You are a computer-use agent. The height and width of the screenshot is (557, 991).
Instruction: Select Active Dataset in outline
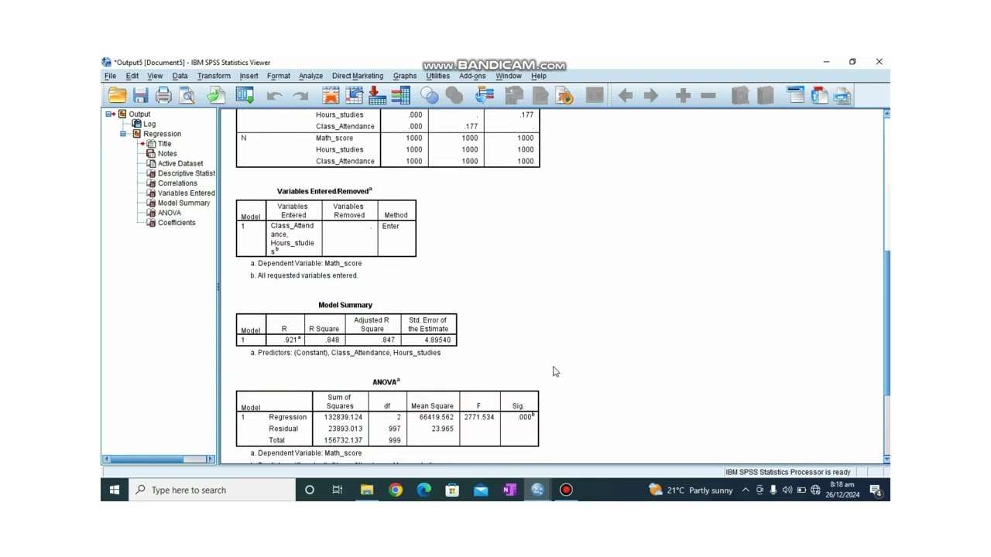[x=180, y=163]
